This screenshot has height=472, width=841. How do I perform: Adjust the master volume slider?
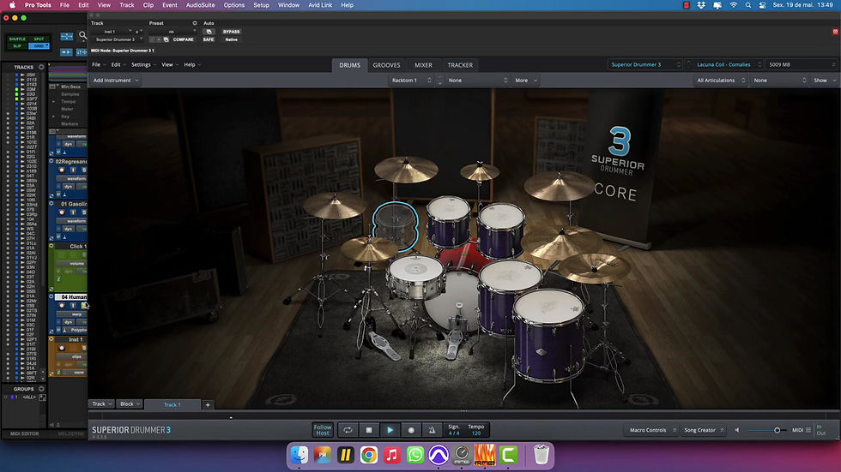tap(767, 430)
